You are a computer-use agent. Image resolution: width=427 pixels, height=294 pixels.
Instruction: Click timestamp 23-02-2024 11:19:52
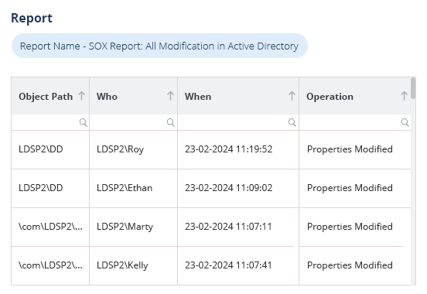(x=228, y=149)
